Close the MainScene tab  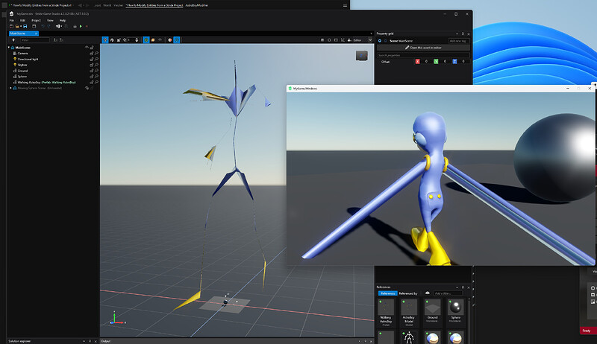36,34
